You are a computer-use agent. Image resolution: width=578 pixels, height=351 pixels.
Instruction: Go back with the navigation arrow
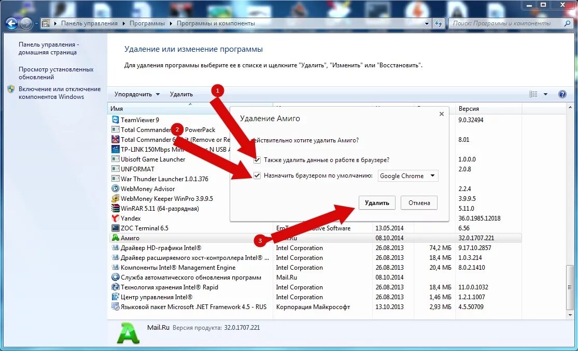(x=12, y=24)
